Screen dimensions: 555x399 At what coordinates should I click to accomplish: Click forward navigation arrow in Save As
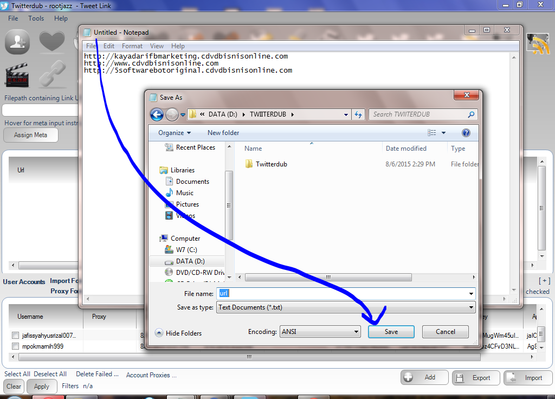172,114
